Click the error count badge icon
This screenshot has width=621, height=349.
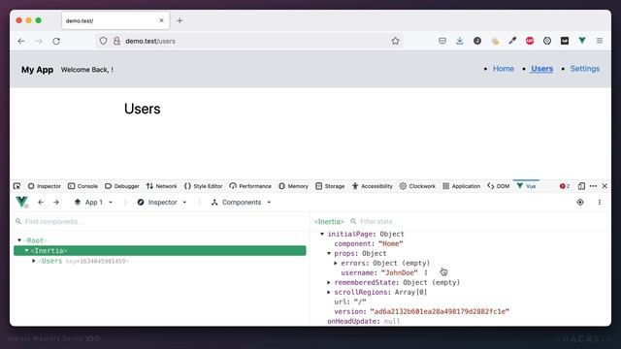click(x=565, y=186)
